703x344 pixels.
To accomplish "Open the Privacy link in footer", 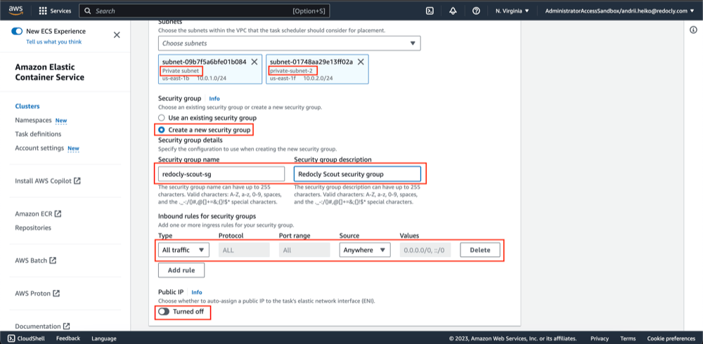I will pyautogui.click(x=600, y=338).
